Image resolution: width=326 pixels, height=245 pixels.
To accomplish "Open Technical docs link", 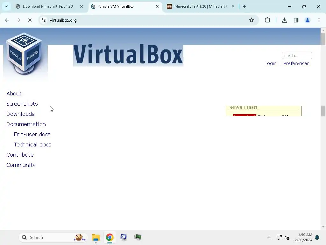I will coord(32,145).
